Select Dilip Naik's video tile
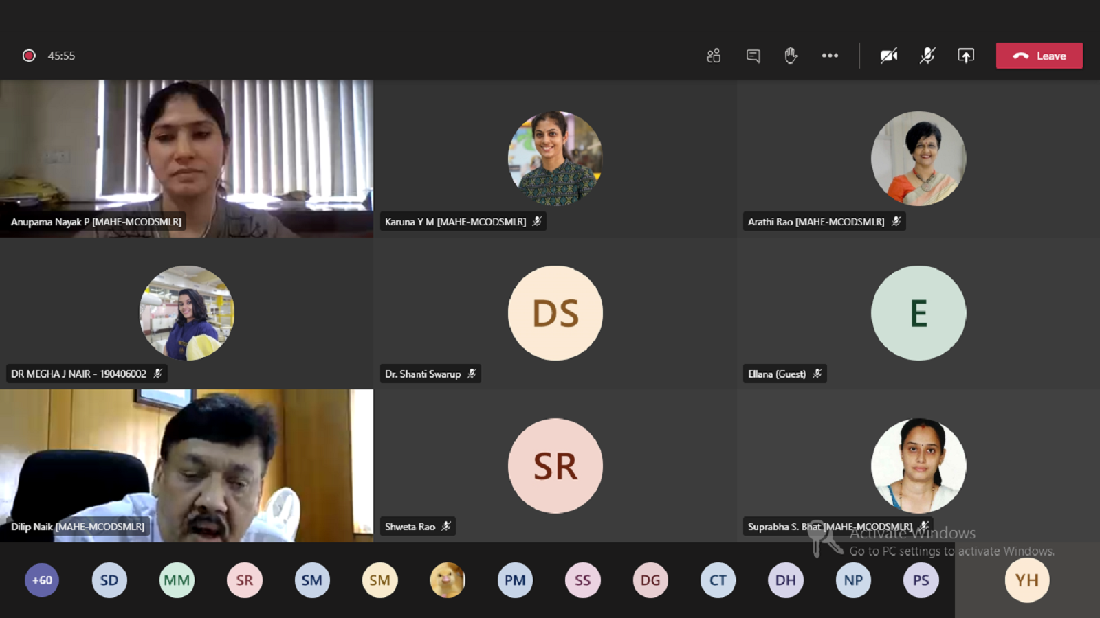The width and height of the screenshot is (1100, 618). click(x=186, y=466)
